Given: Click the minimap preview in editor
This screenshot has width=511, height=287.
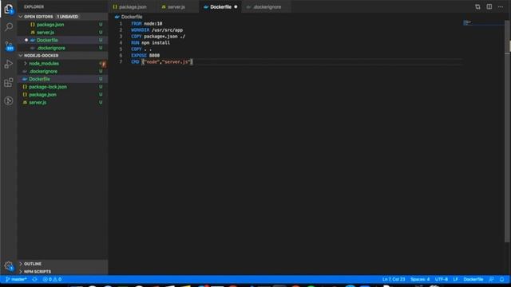Looking at the screenshot, I should click(x=484, y=23).
